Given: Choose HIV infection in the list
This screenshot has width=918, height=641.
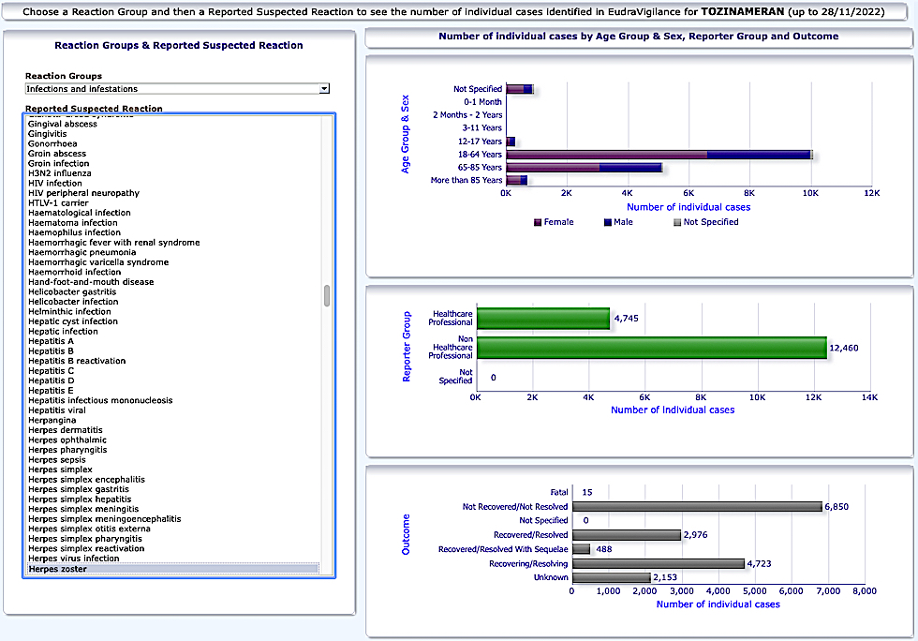Looking at the screenshot, I should 55,184.
